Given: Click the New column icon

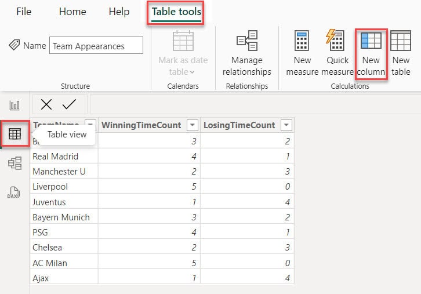Looking at the screenshot, I should click(x=371, y=41).
